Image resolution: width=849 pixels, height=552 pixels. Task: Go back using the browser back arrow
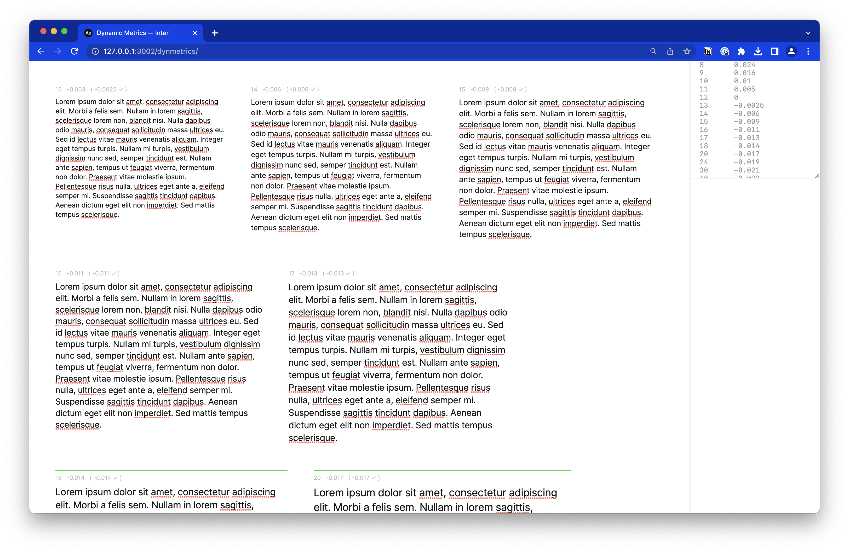pos(41,51)
